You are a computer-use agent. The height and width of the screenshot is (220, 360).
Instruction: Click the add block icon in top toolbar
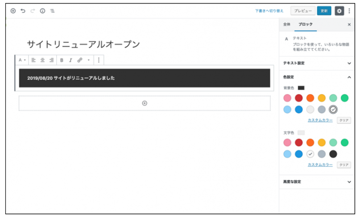[x=13, y=11]
